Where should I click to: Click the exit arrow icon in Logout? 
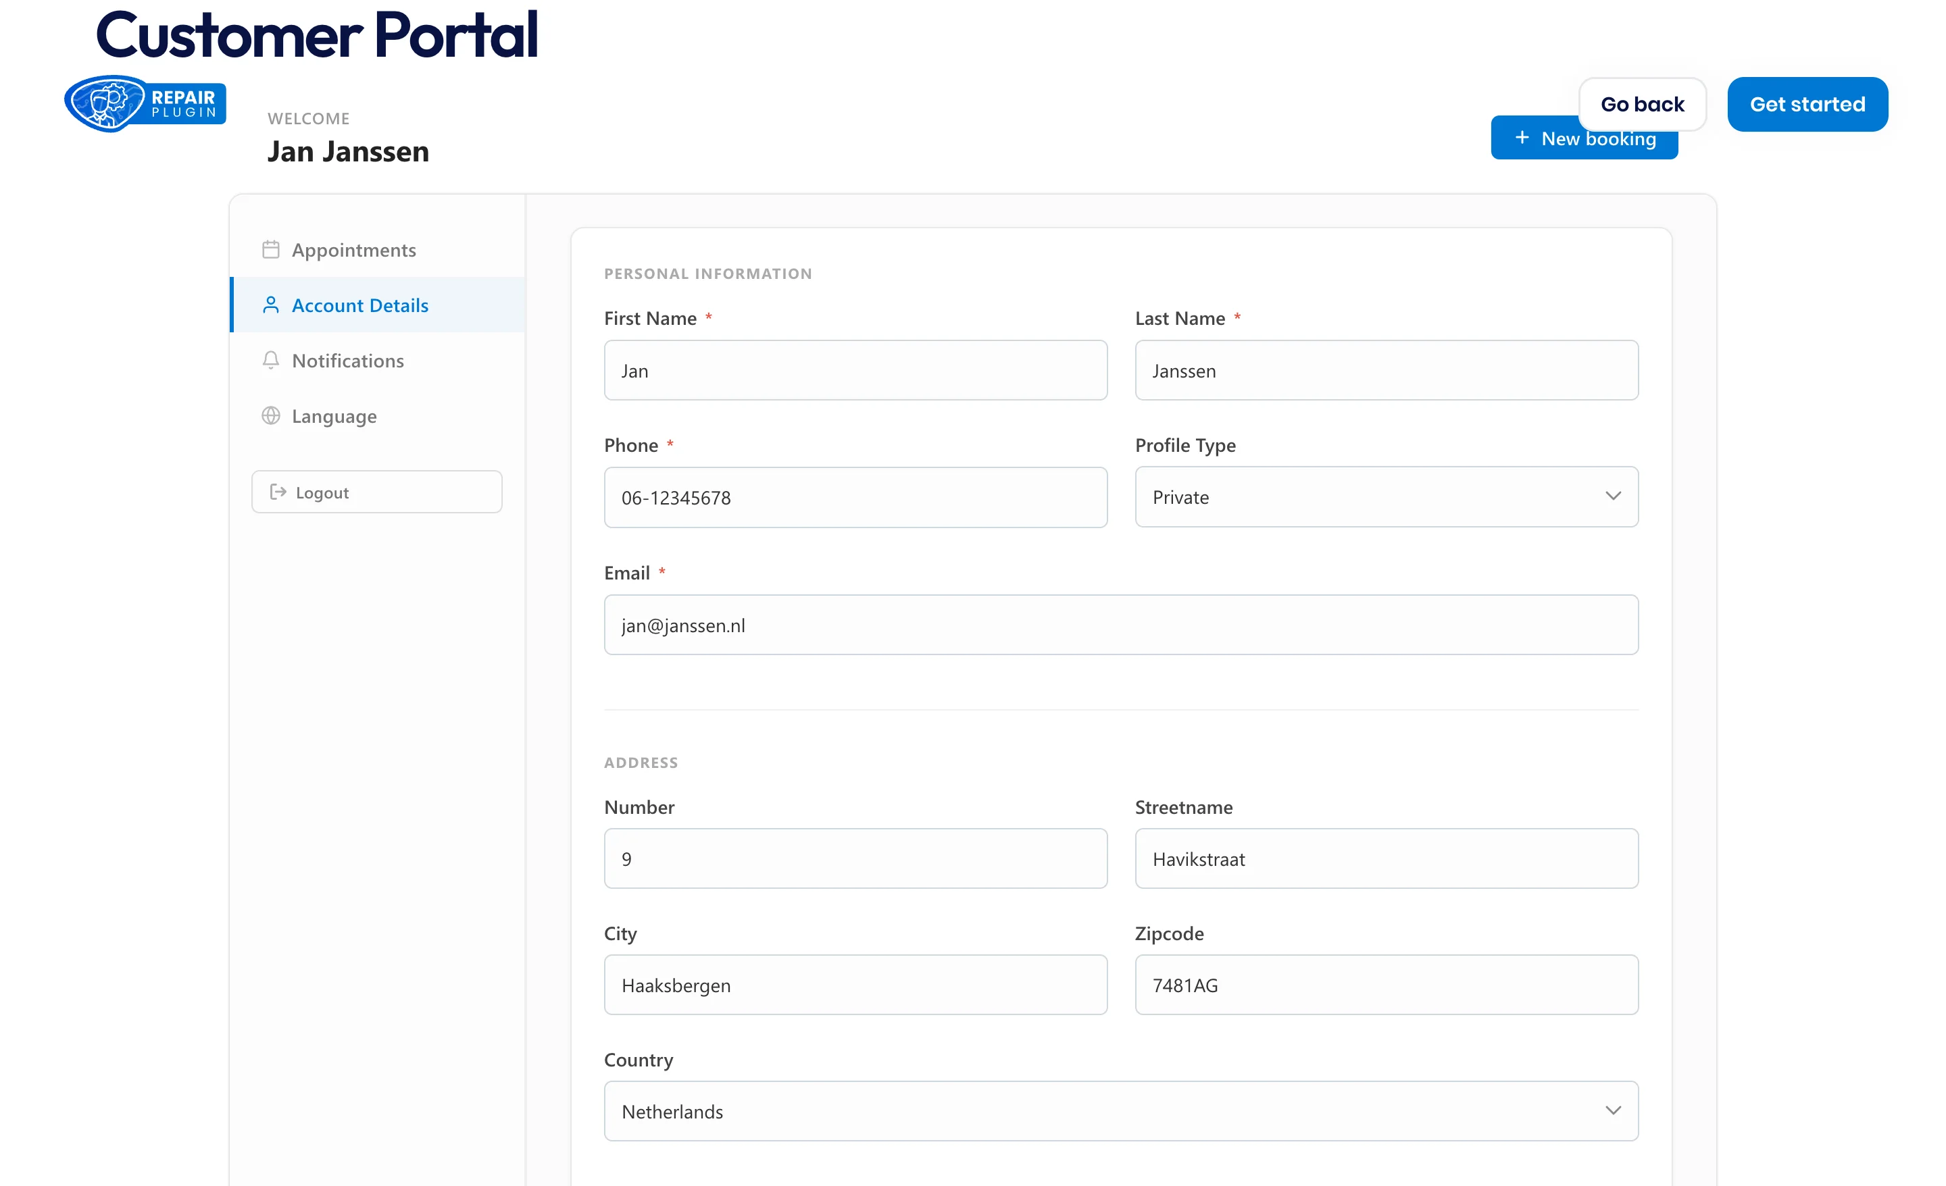(278, 492)
